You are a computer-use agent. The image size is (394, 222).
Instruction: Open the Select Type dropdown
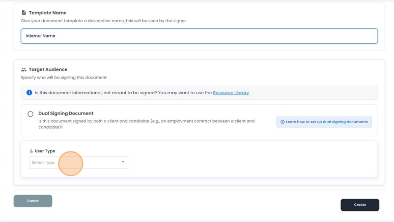[x=79, y=162]
